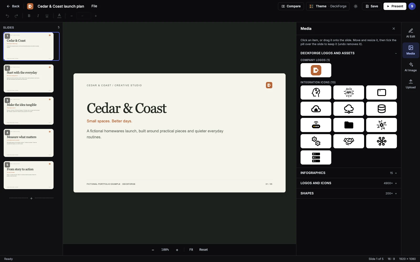Redo the action in toolbar
This screenshot has height=262, width=420.
16,16
